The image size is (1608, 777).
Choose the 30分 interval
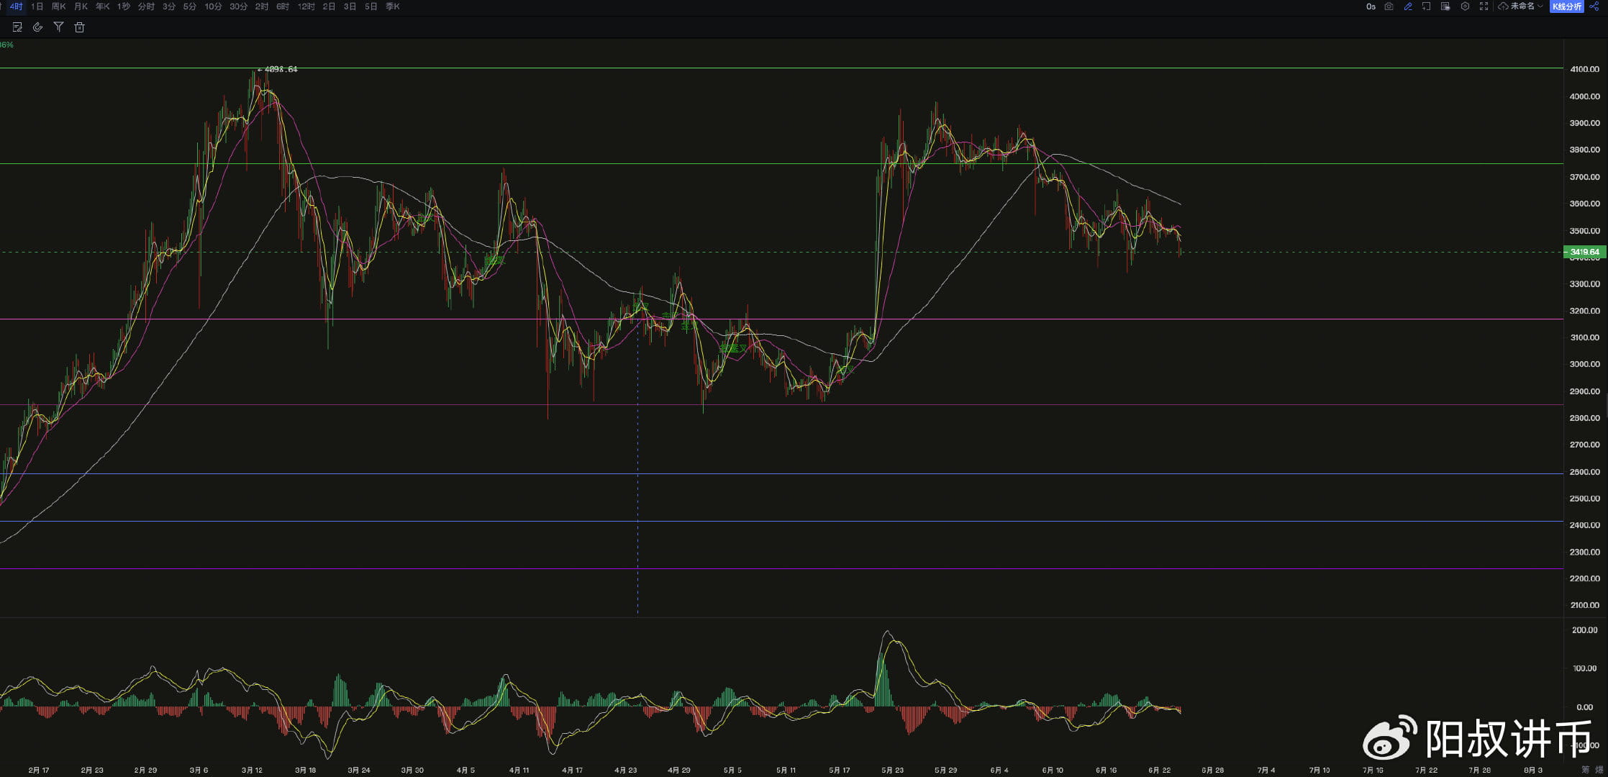(238, 6)
